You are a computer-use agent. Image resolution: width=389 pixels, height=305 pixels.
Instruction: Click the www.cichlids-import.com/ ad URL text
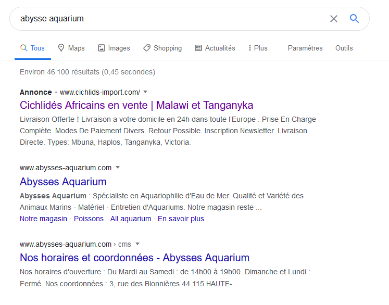(100, 92)
